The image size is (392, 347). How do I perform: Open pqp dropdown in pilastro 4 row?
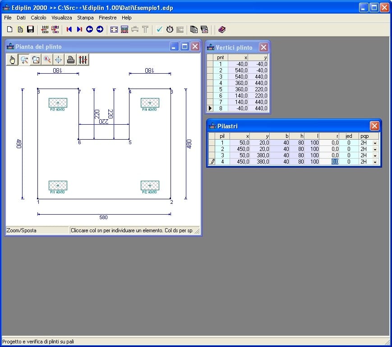tap(374, 162)
